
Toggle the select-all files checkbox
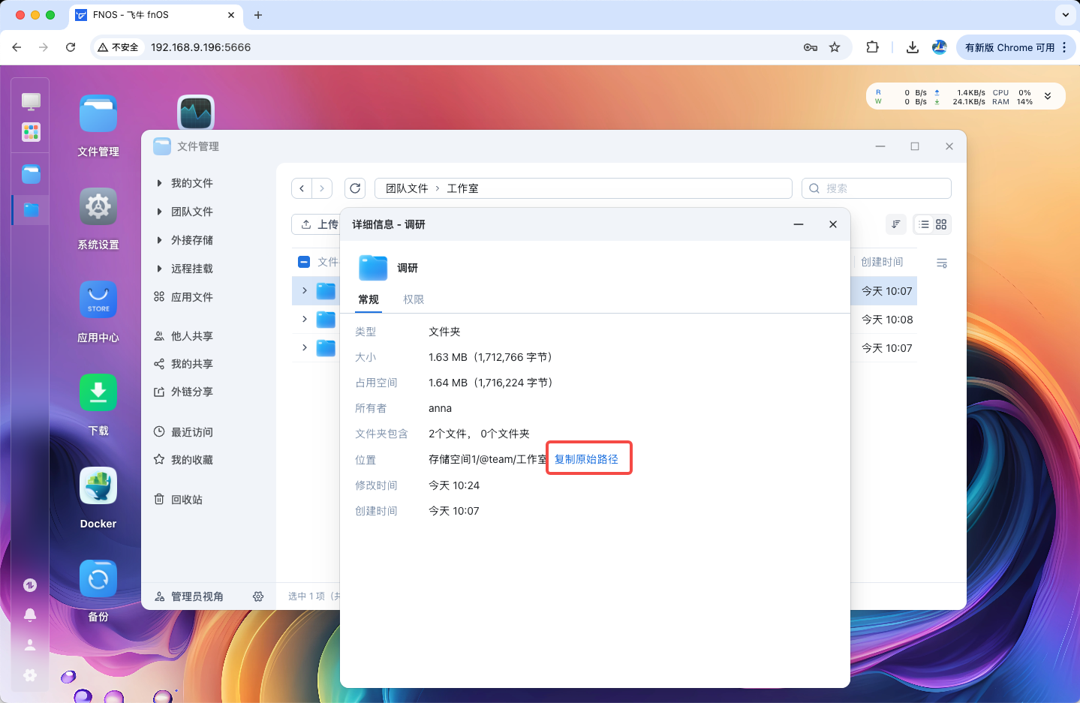(304, 262)
